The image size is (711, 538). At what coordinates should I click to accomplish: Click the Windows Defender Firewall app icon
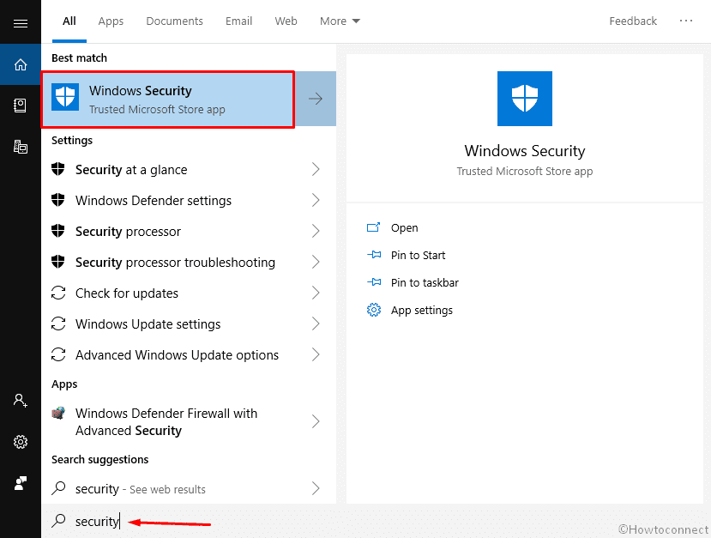tap(58, 413)
